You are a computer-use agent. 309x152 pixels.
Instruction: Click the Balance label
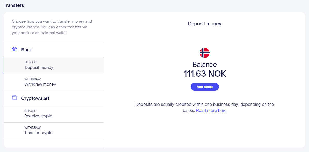pos(204,65)
